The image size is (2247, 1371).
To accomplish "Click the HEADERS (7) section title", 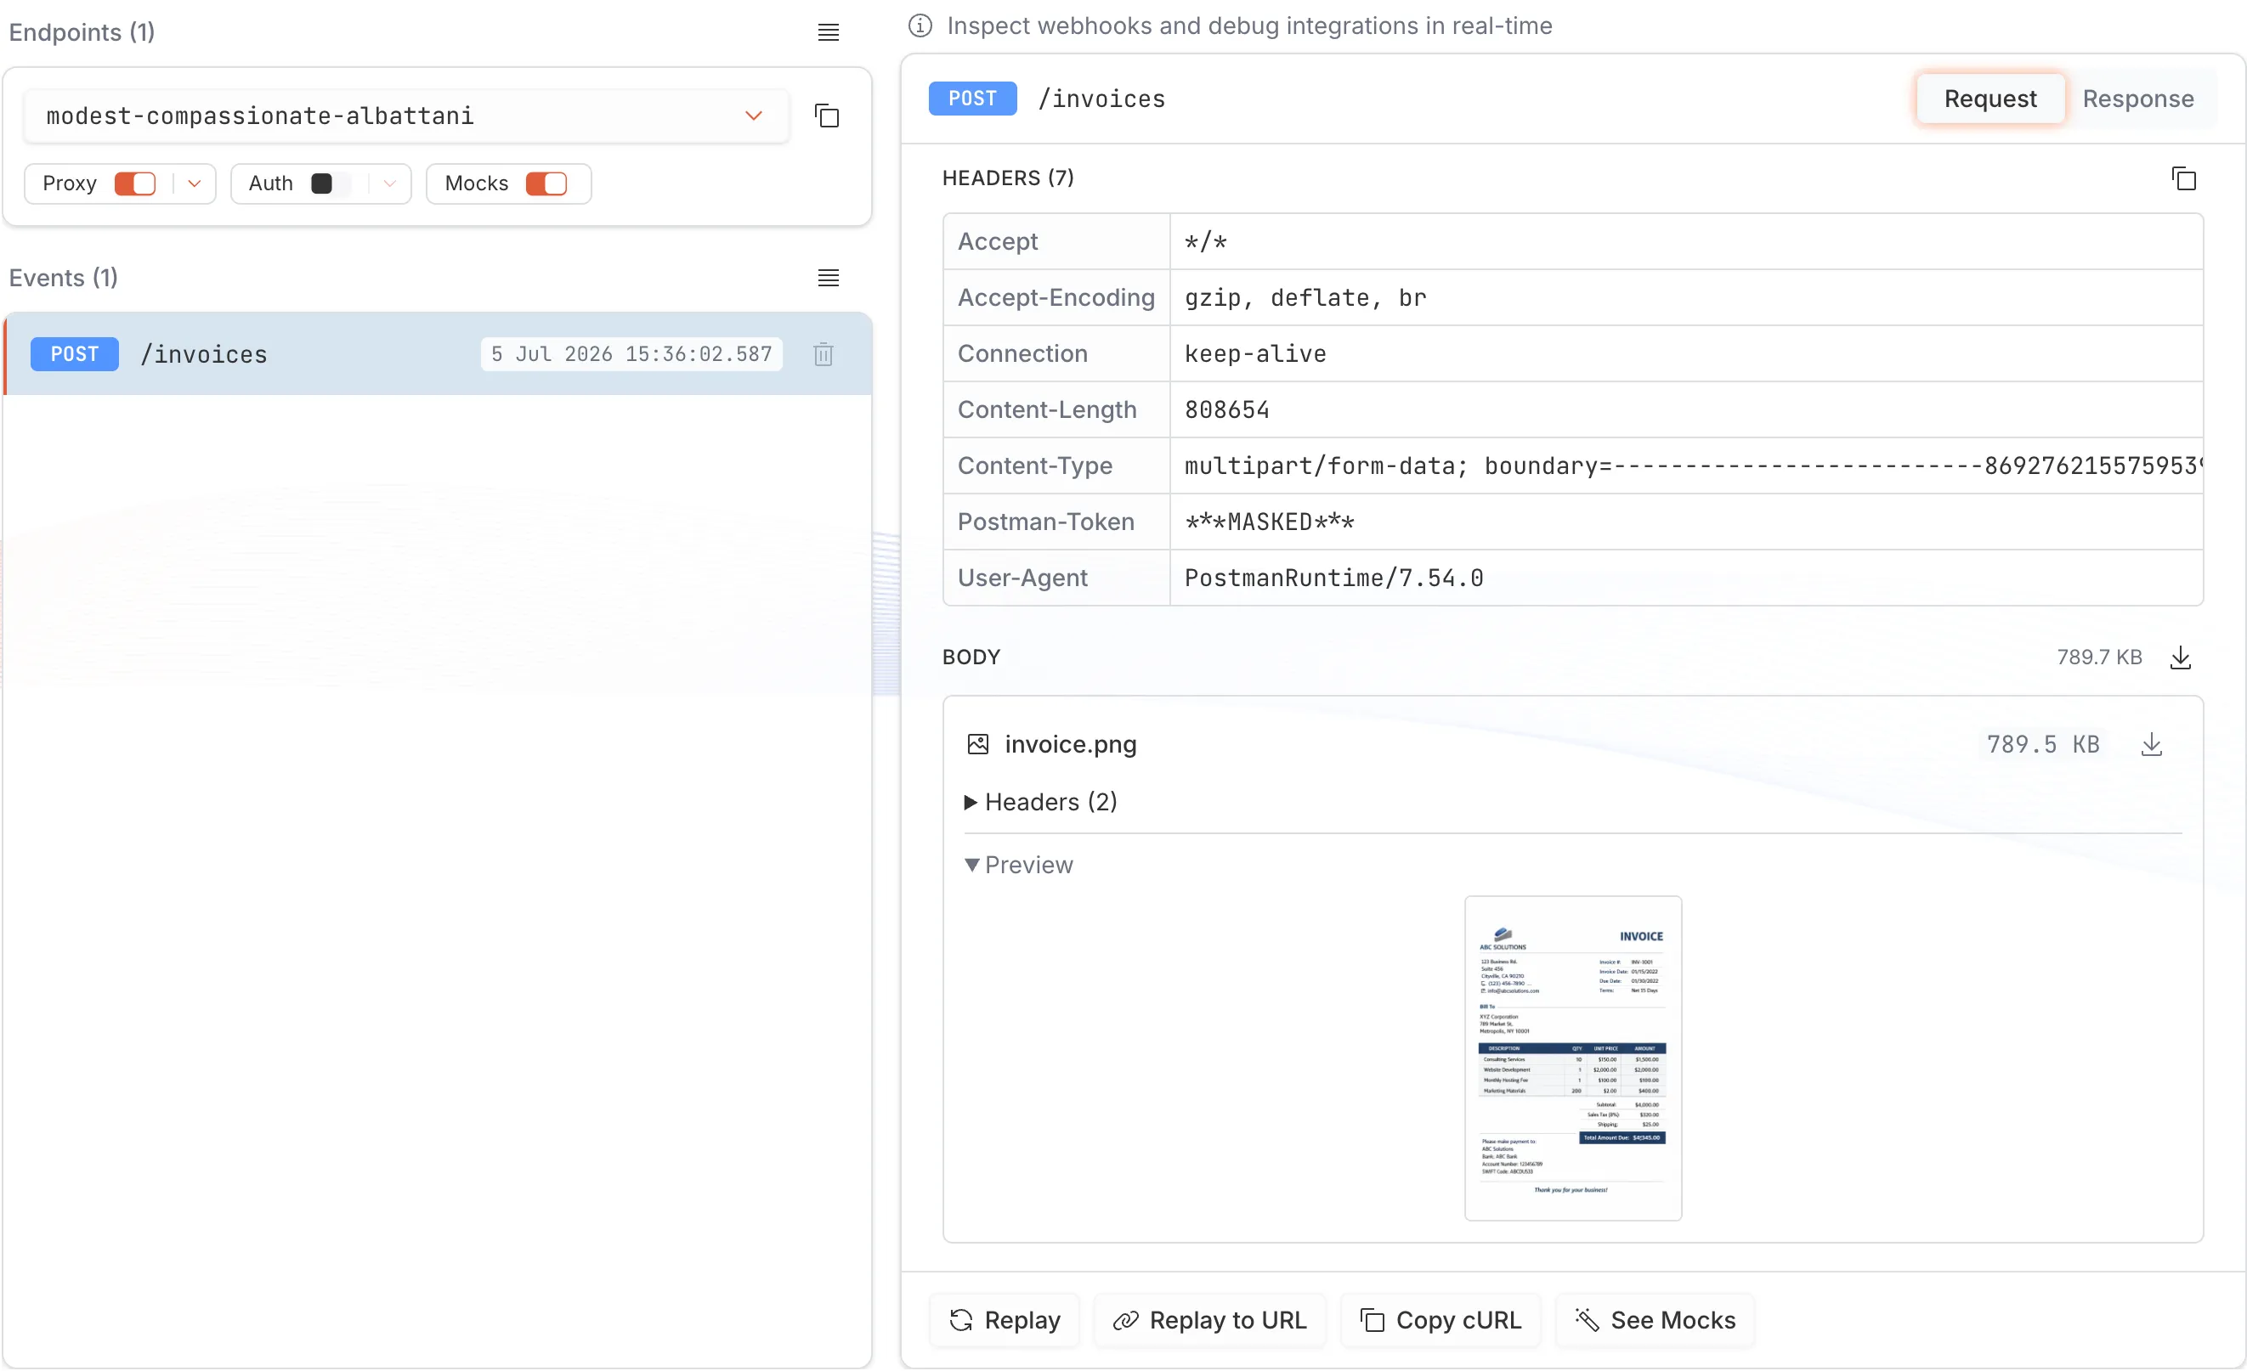I will (1008, 178).
